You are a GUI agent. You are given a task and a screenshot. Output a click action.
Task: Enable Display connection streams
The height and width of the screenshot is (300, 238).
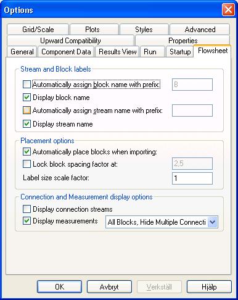[27, 209]
